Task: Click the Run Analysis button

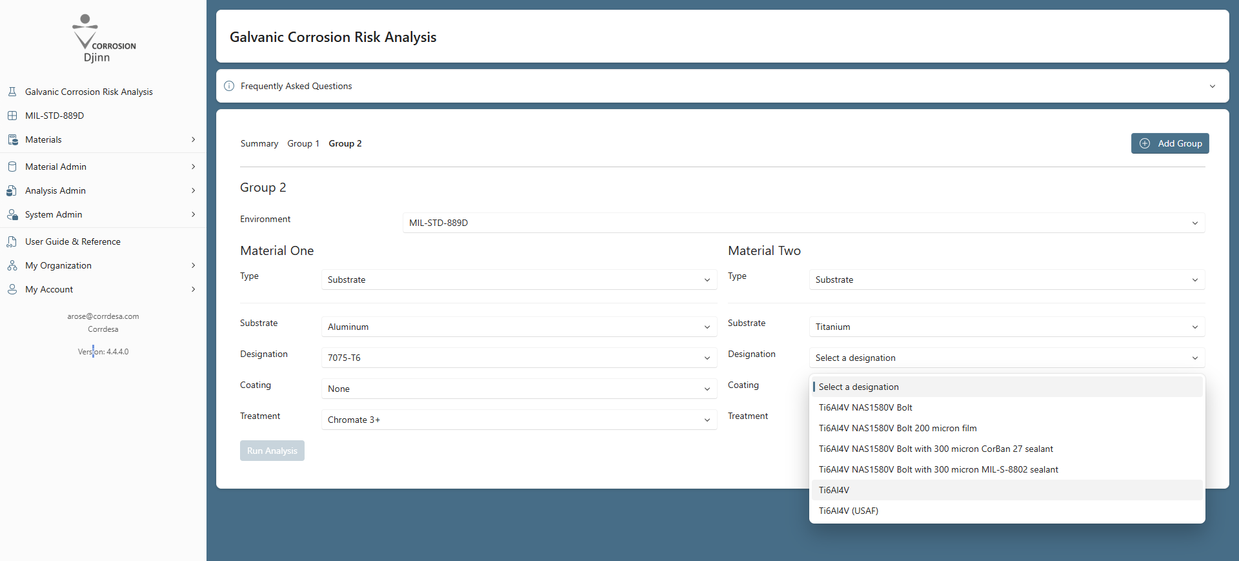Action: click(x=272, y=451)
